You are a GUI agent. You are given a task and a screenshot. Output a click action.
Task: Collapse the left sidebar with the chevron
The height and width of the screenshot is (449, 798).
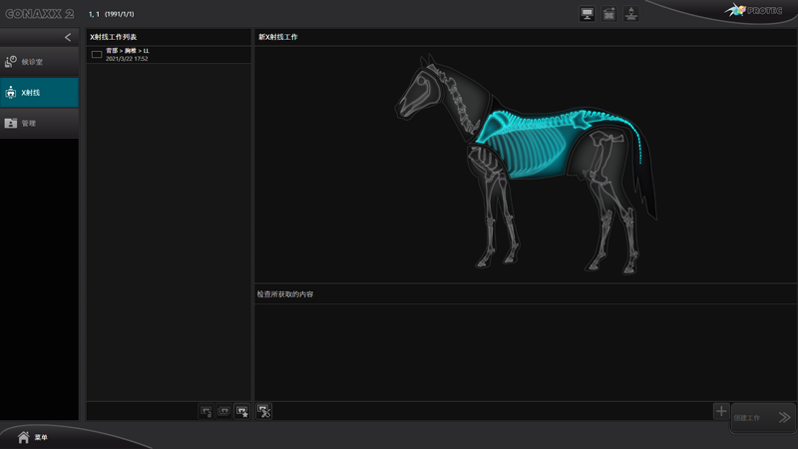tap(68, 37)
